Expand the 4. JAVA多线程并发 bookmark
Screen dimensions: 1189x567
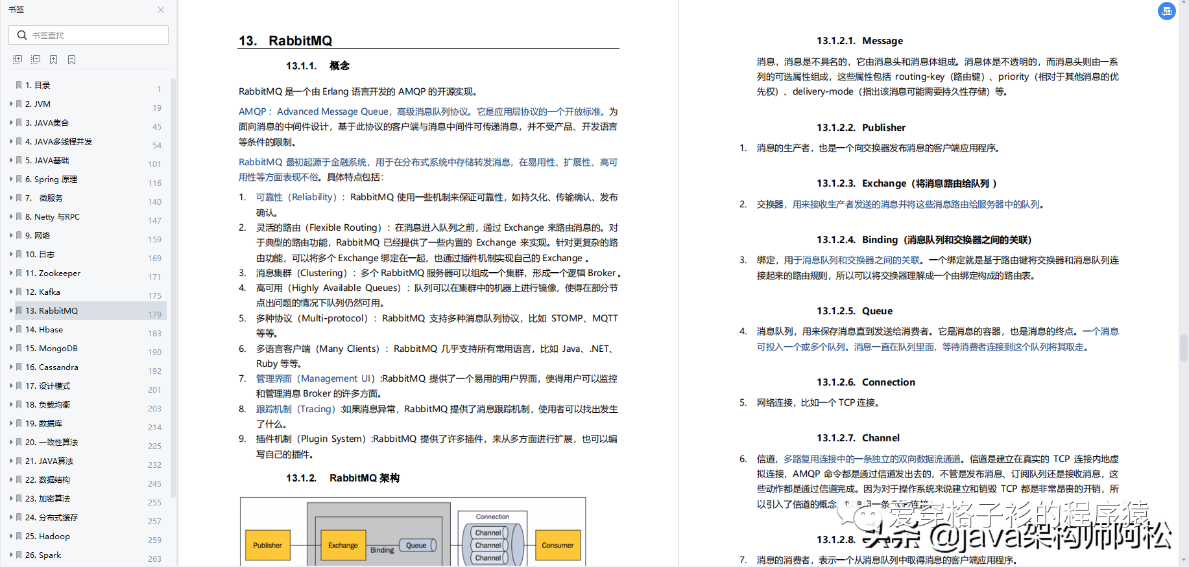tap(11, 141)
